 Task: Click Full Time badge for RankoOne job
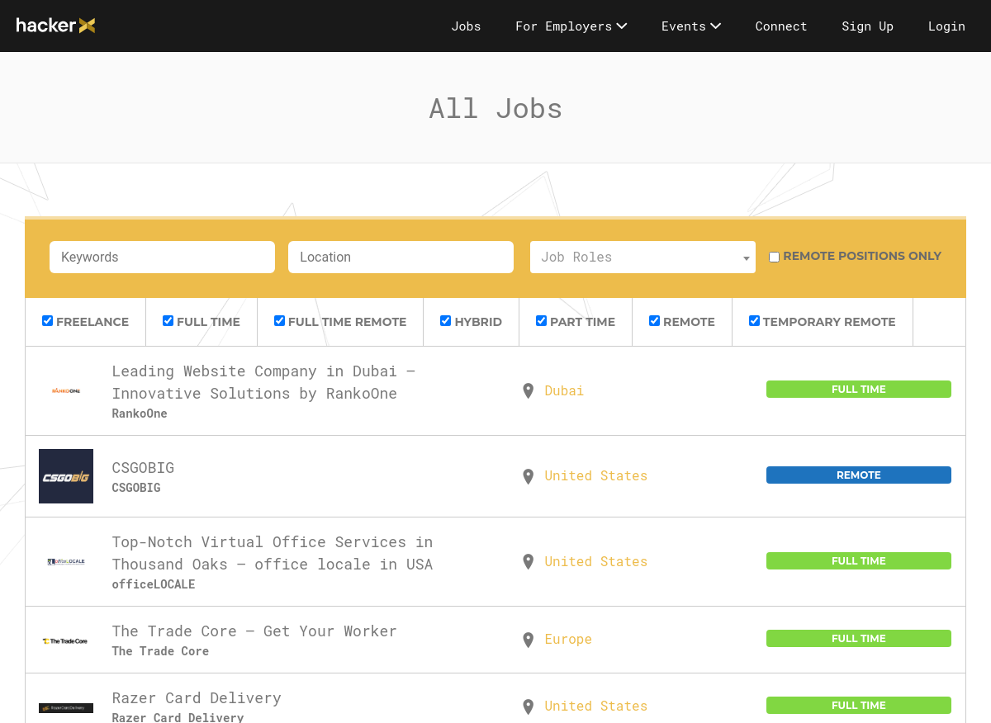(x=859, y=390)
